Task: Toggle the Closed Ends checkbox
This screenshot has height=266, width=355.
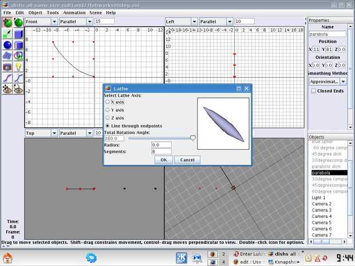Action: coord(314,91)
